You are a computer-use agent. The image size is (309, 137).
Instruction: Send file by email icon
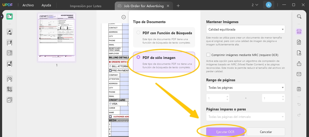tap(299, 74)
